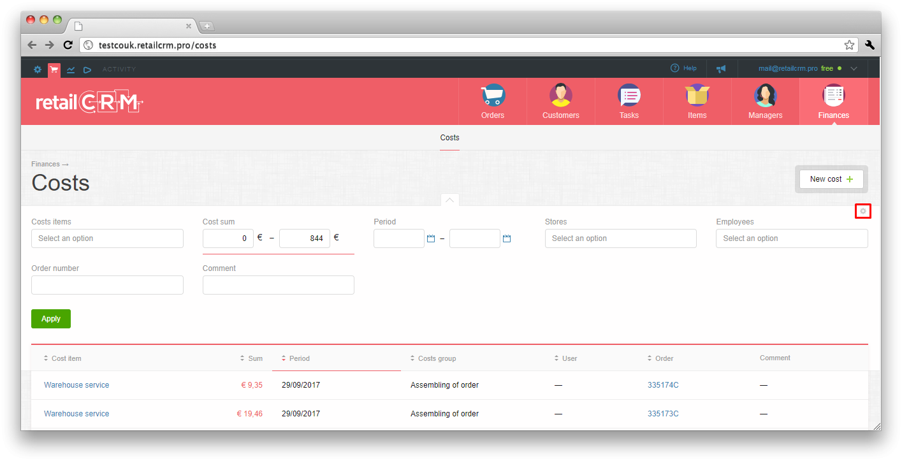The height and width of the screenshot is (461, 902).
Task: Open the megaphone announcements icon
Action: click(x=721, y=68)
